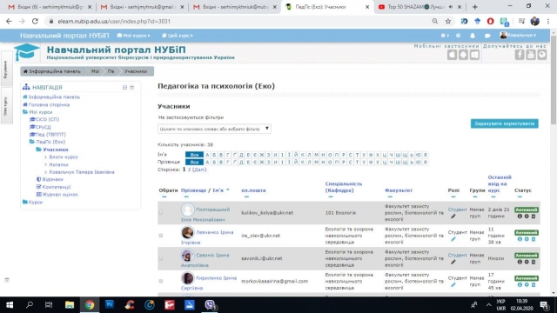Edit role pencil for Савонік Ірина
The width and height of the screenshot is (557, 313).
point(453,262)
